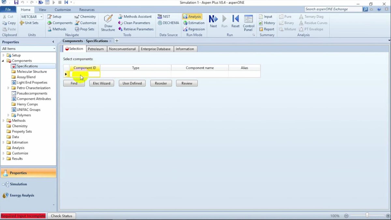Open Components from the ribbon
The width and height of the screenshot is (391, 220).
pos(60,23)
